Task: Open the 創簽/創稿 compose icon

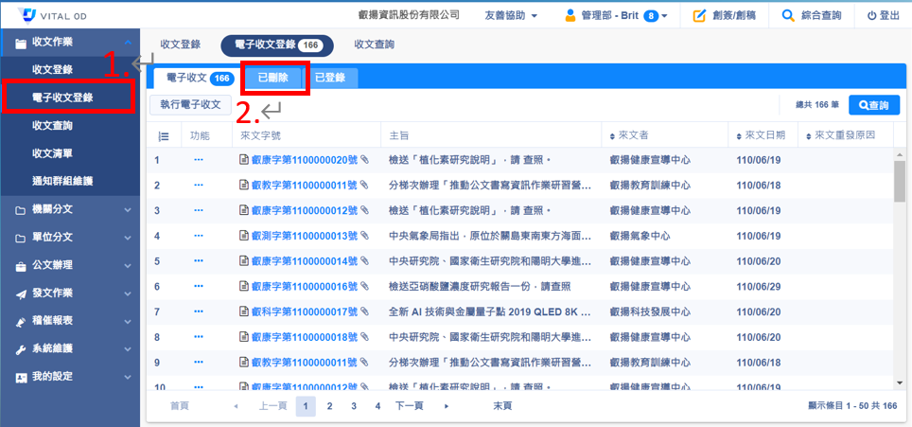Action: [699, 16]
